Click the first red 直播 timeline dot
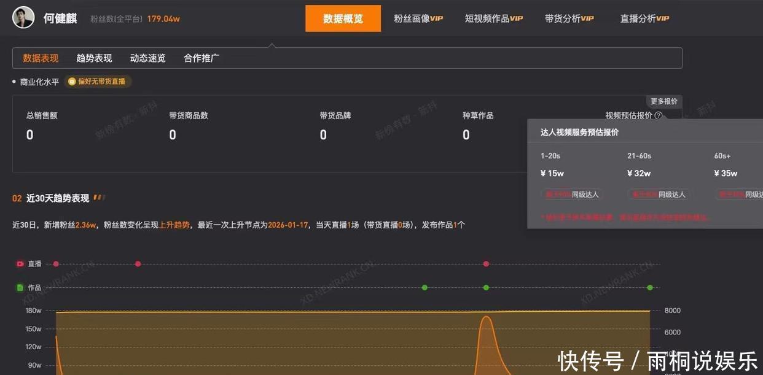This screenshot has width=763, height=375. 56,264
